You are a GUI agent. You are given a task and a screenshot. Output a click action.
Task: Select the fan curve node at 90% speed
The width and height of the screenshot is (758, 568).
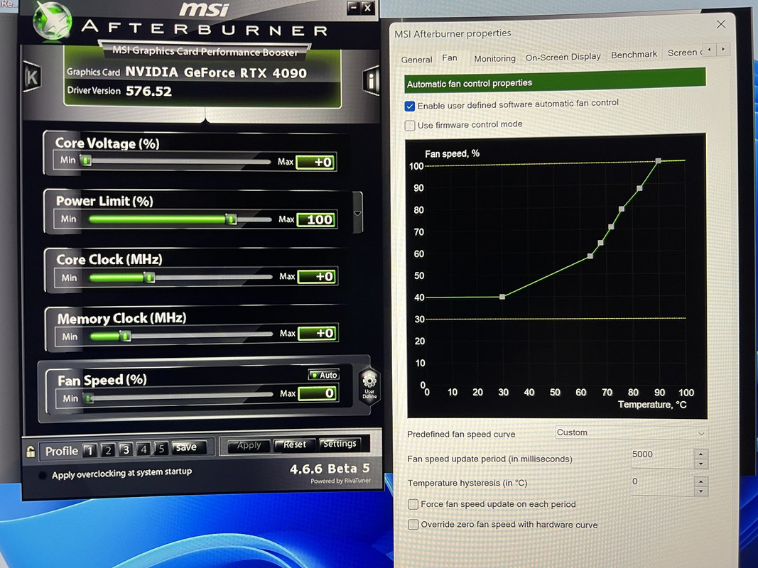coord(639,188)
